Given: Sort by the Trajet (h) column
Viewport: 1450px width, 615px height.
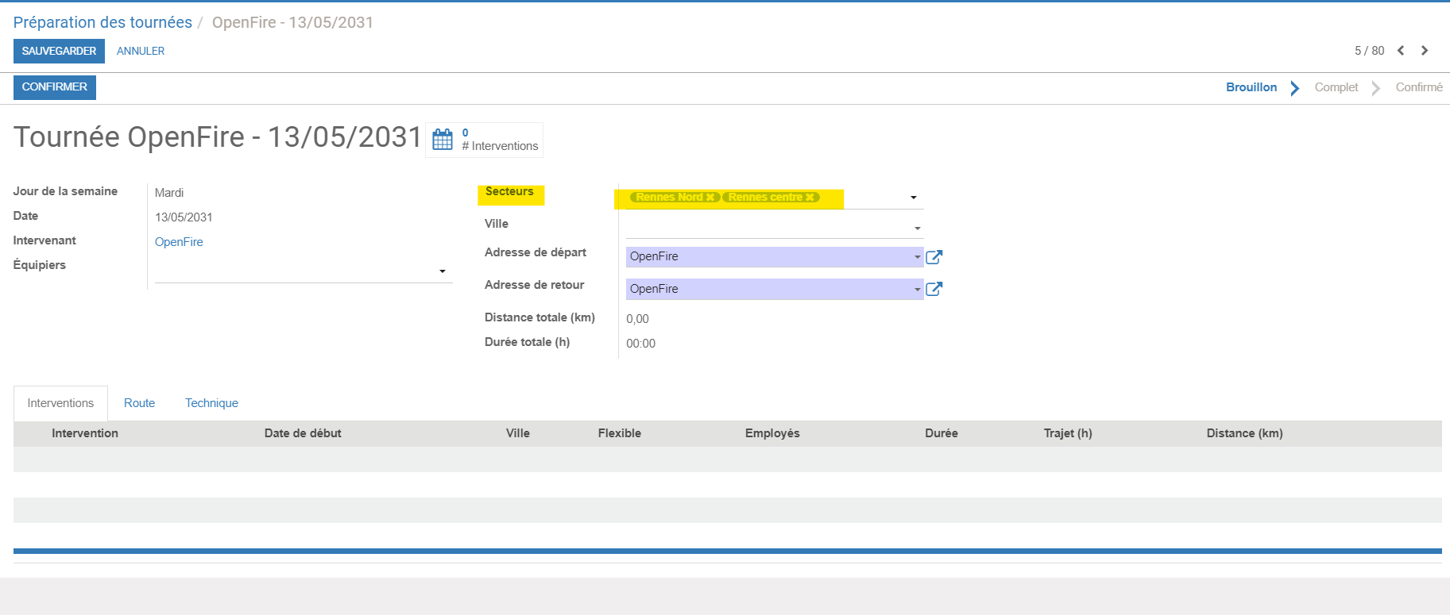Looking at the screenshot, I should pos(1068,433).
